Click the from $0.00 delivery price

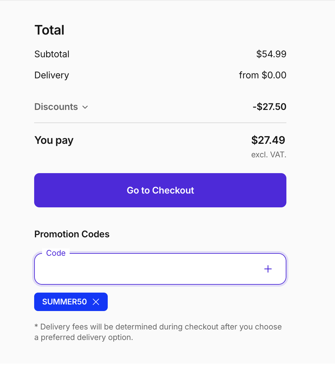[x=262, y=75]
